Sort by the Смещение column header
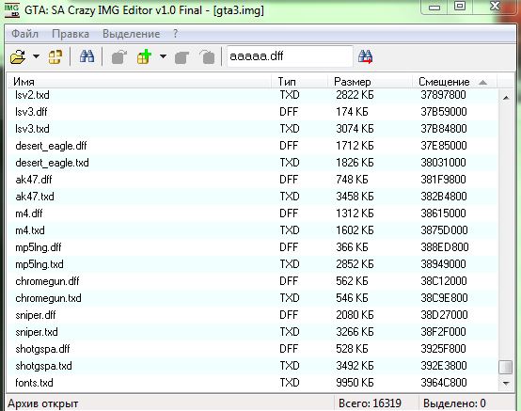This screenshot has width=521, height=411. [x=454, y=82]
